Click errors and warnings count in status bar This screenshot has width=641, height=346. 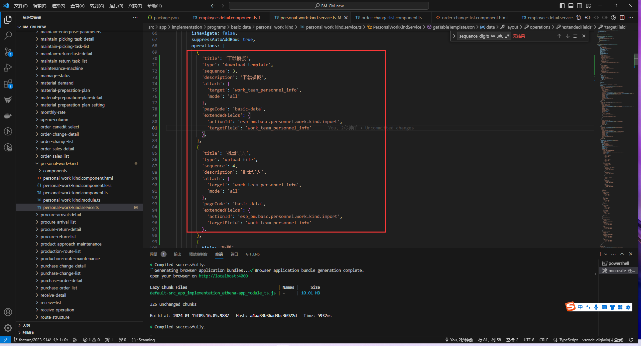[91, 340]
